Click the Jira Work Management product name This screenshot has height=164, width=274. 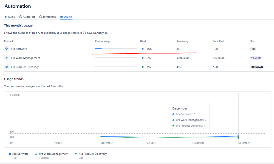(25, 58)
